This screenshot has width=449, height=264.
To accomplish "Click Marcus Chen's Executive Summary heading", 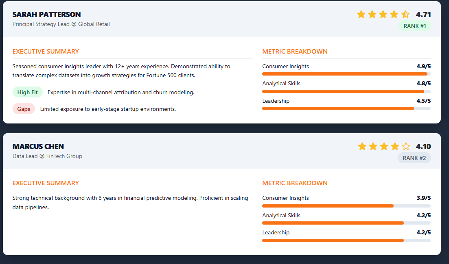I will click(x=46, y=183).
